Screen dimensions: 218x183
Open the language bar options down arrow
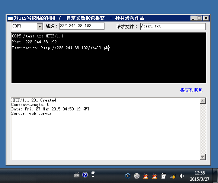point(93,177)
